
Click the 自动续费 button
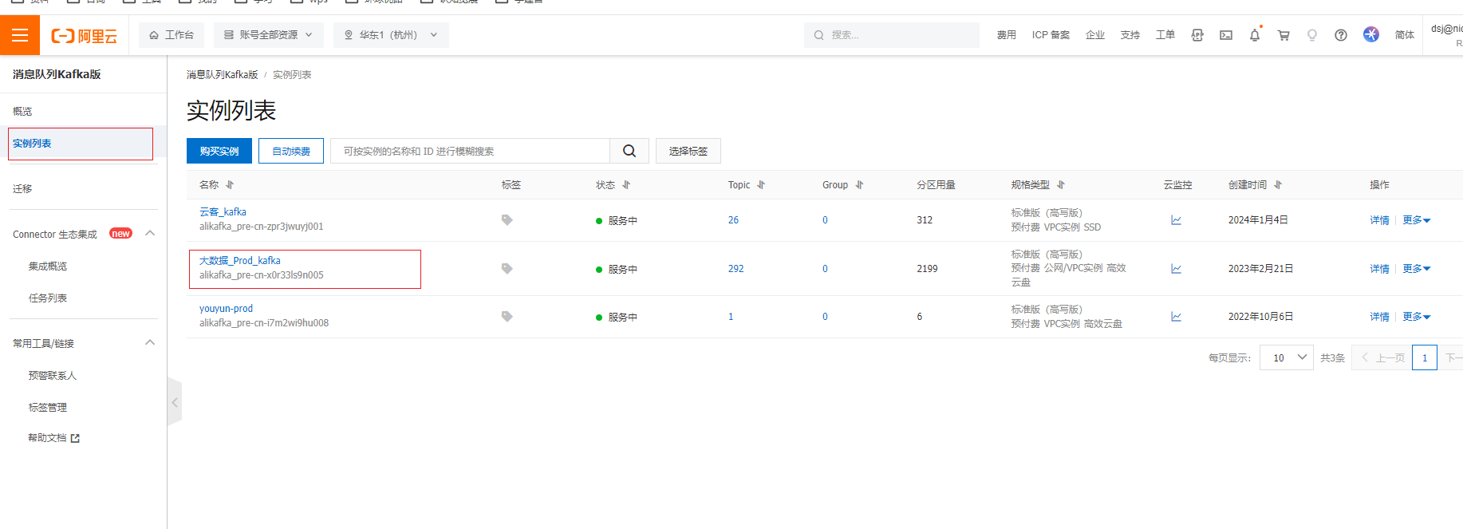click(291, 151)
